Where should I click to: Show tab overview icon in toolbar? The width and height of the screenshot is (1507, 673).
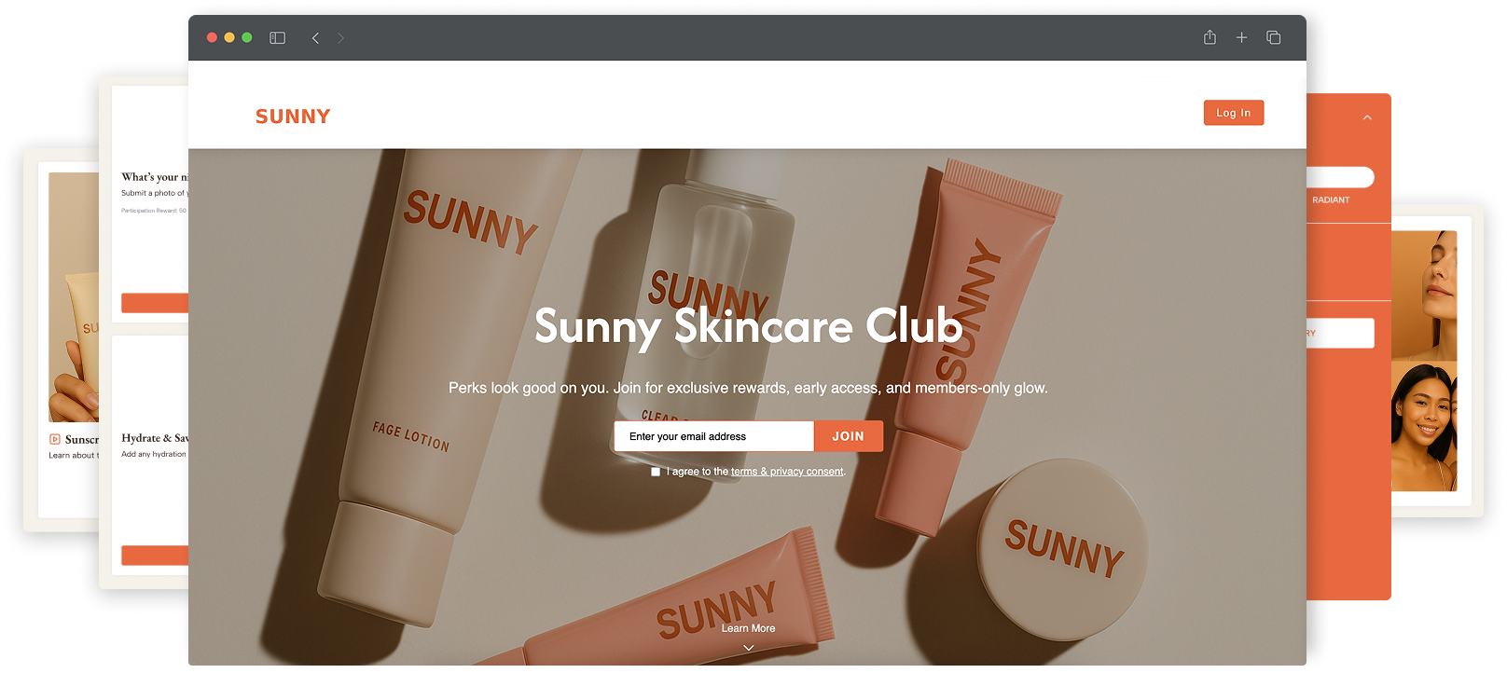click(x=1273, y=37)
